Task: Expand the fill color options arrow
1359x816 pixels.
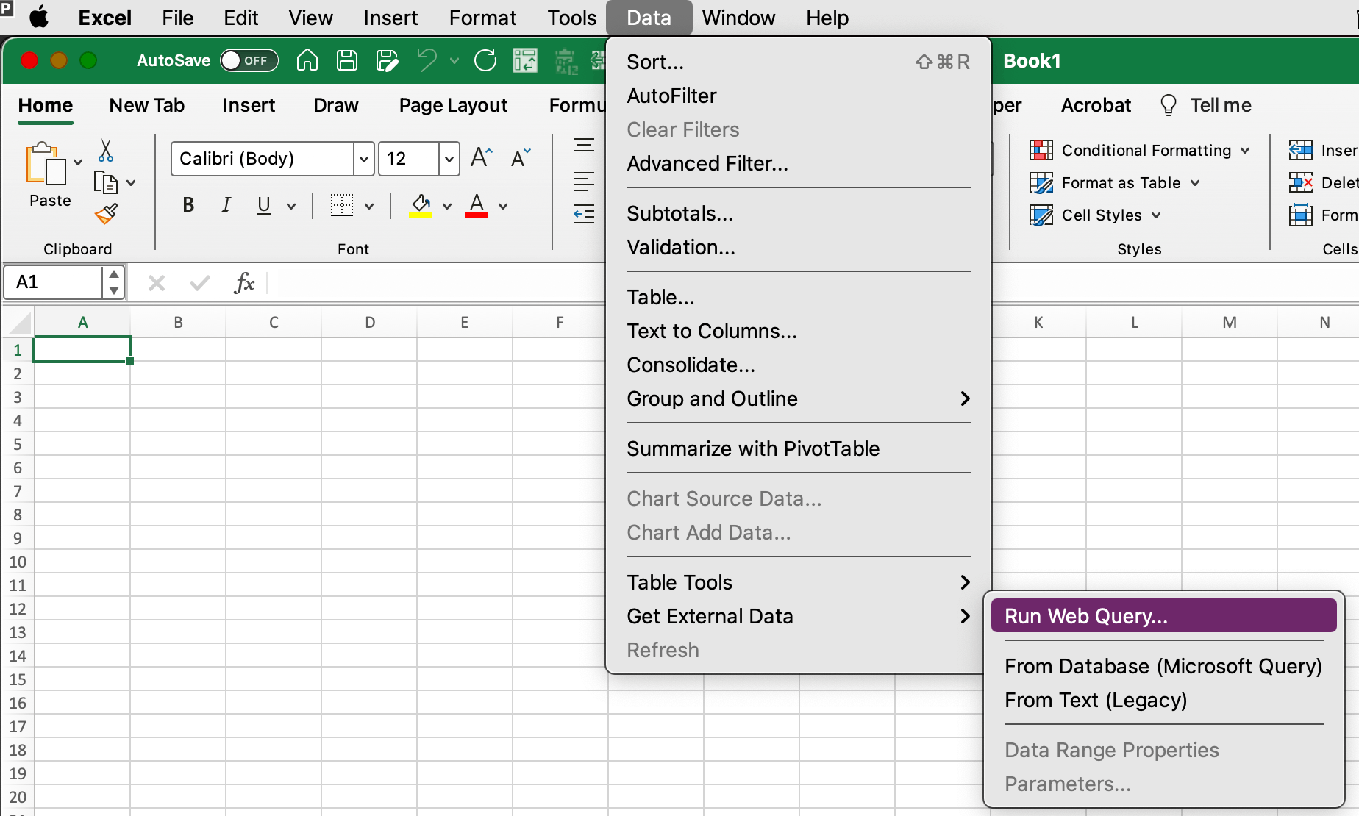Action: pos(446,207)
